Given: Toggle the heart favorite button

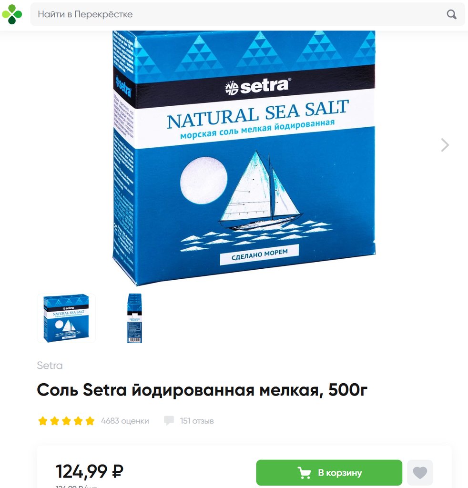Looking at the screenshot, I should click(x=420, y=473).
